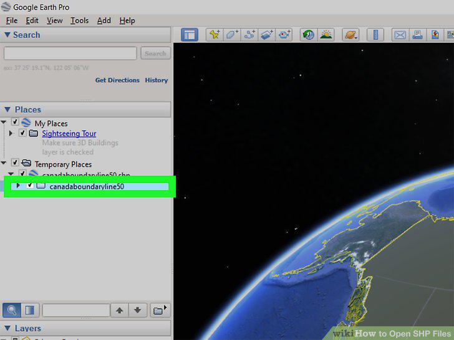
Task: Show historical imagery clock icon
Action: click(x=308, y=35)
